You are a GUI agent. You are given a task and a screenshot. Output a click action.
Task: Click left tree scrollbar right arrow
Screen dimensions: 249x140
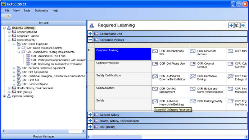(x=83, y=131)
